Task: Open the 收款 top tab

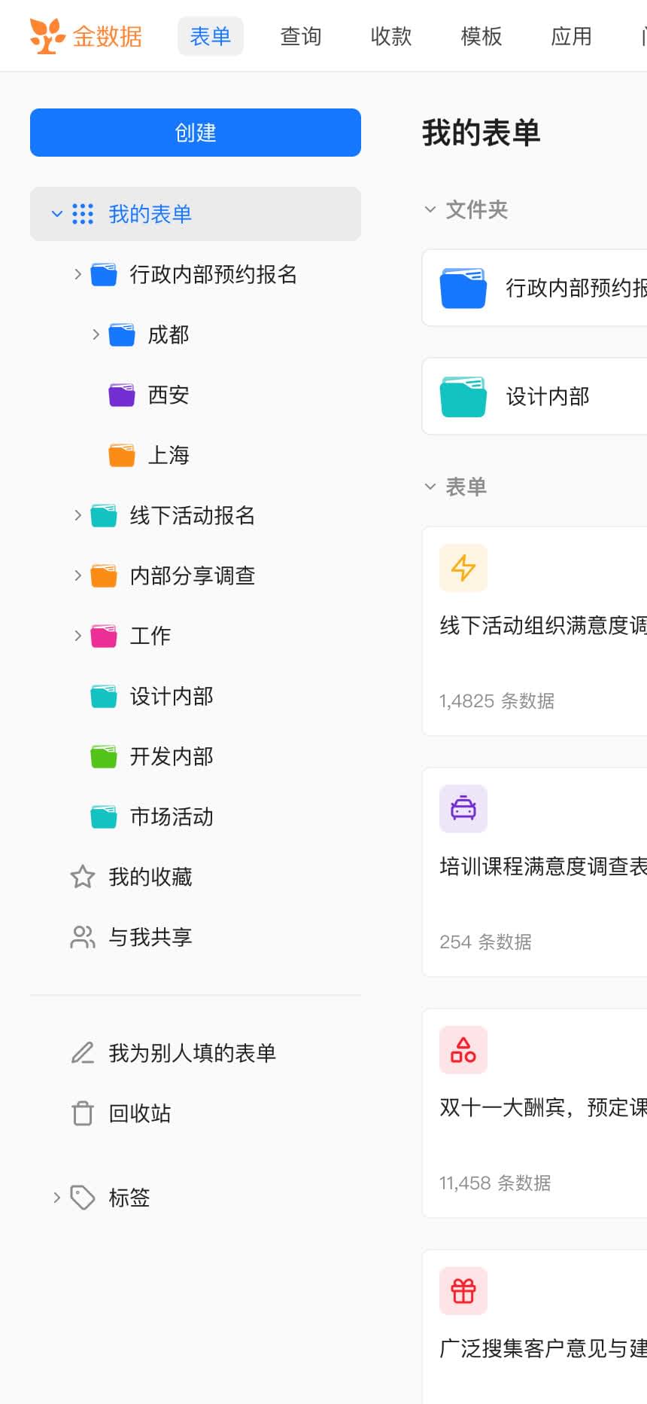Action: 391,36
